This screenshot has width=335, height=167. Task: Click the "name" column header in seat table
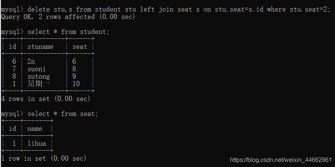pyautogui.click(x=35, y=129)
